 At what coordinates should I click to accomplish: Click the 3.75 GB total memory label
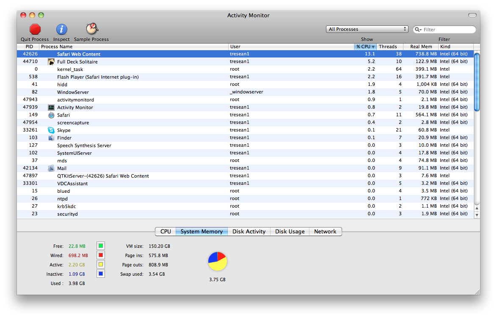click(218, 280)
